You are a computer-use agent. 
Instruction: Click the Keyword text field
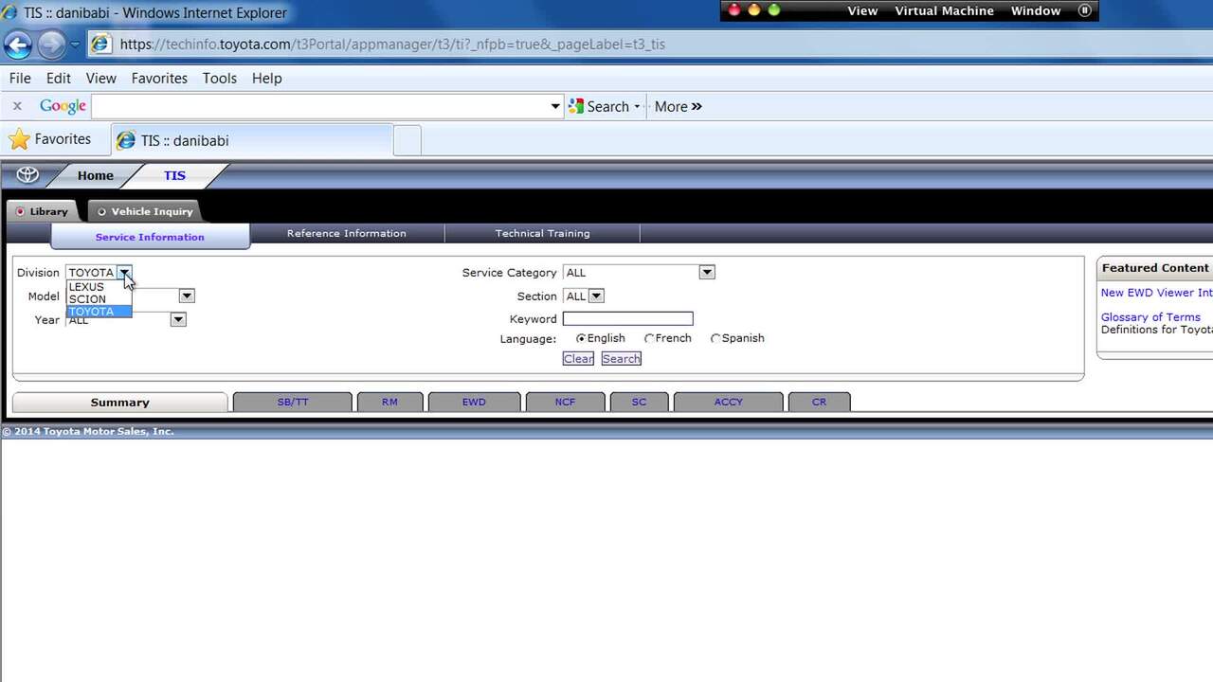628,319
